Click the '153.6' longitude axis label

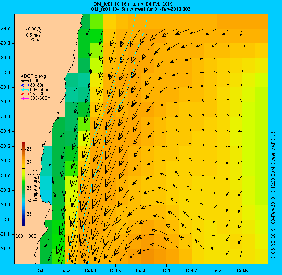tap(115, 270)
